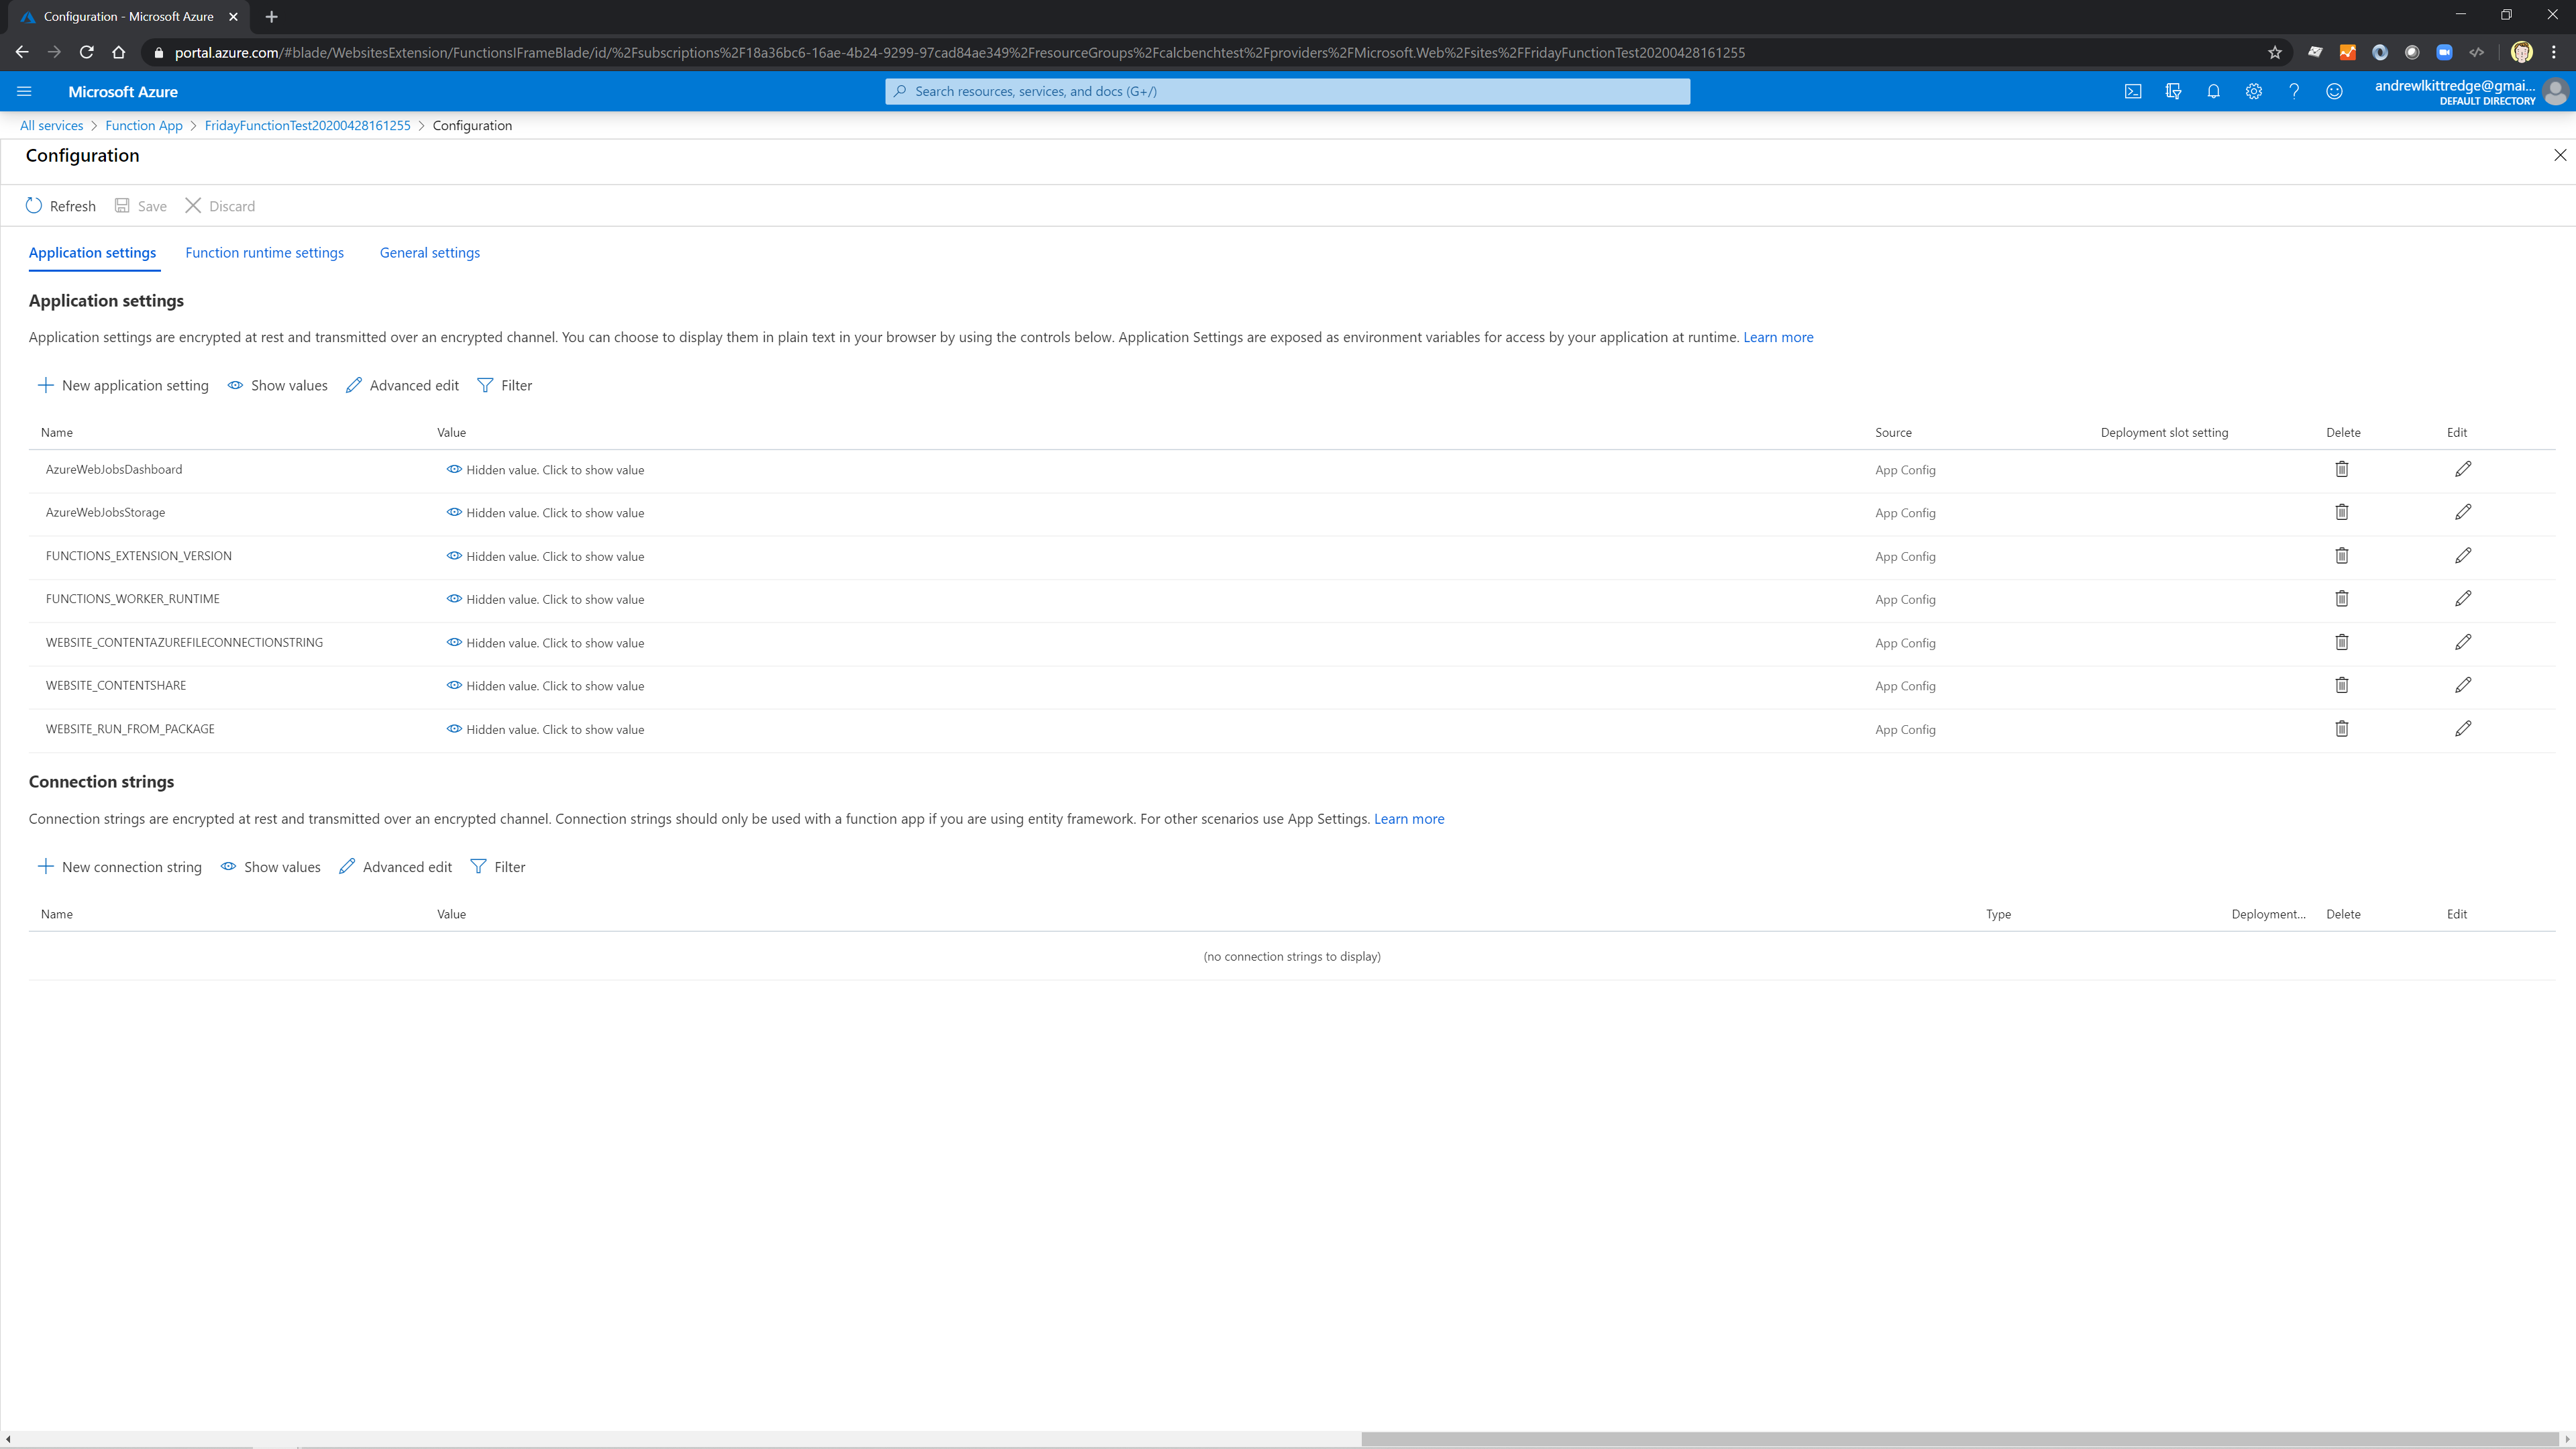Switch to the Function runtime settings tab
The height and width of the screenshot is (1449, 2576).
click(264, 252)
